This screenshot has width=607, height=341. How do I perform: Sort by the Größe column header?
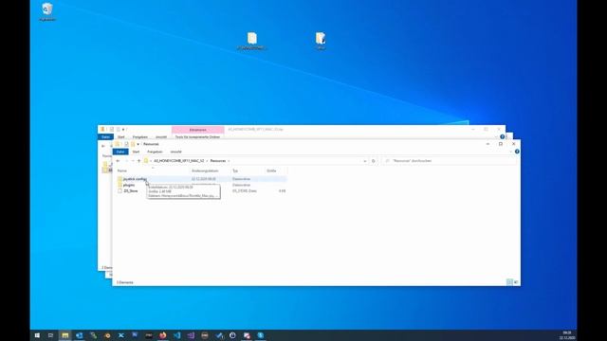pos(271,170)
